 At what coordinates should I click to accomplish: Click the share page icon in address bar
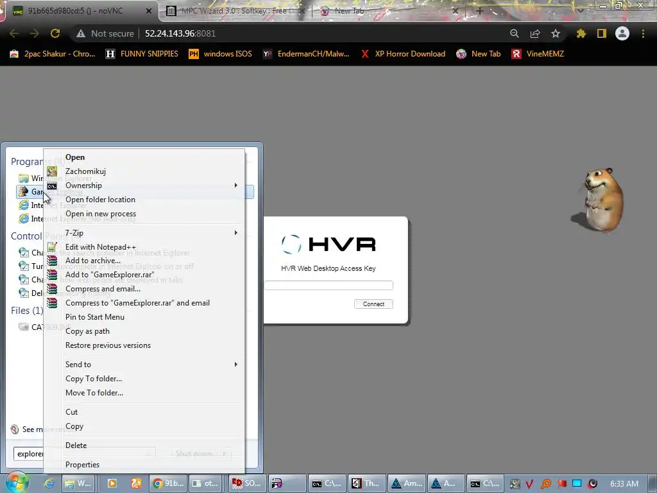pos(535,33)
